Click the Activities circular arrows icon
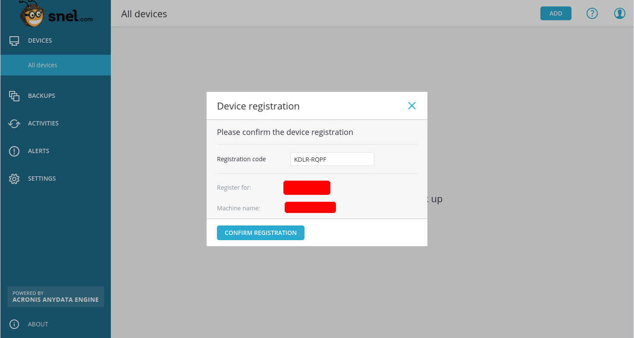Image resolution: width=634 pixels, height=338 pixels. (x=14, y=124)
